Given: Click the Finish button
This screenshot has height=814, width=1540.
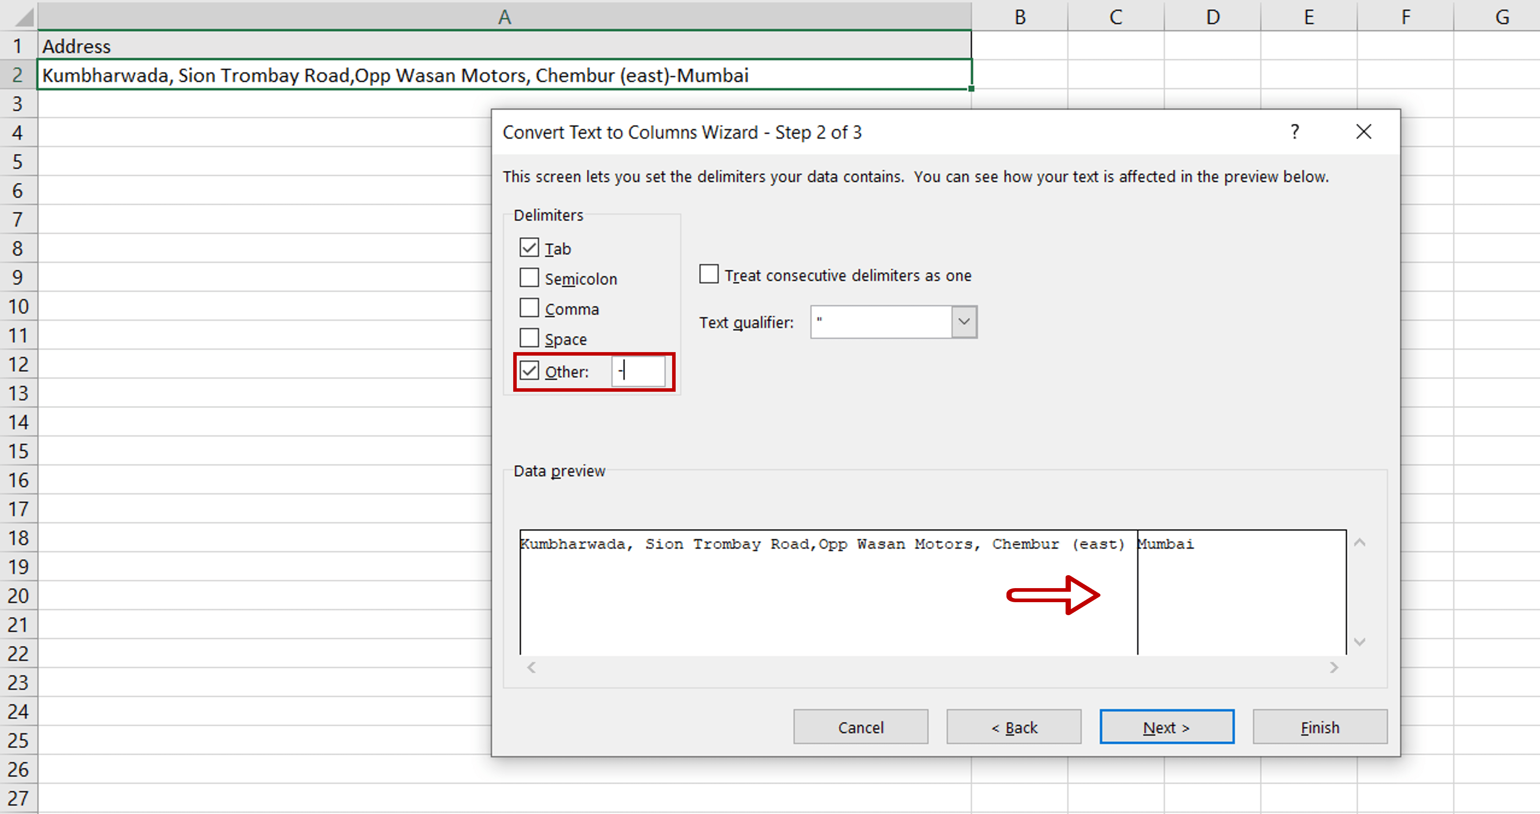Looking at the screenshot, I should (1319, 727).
